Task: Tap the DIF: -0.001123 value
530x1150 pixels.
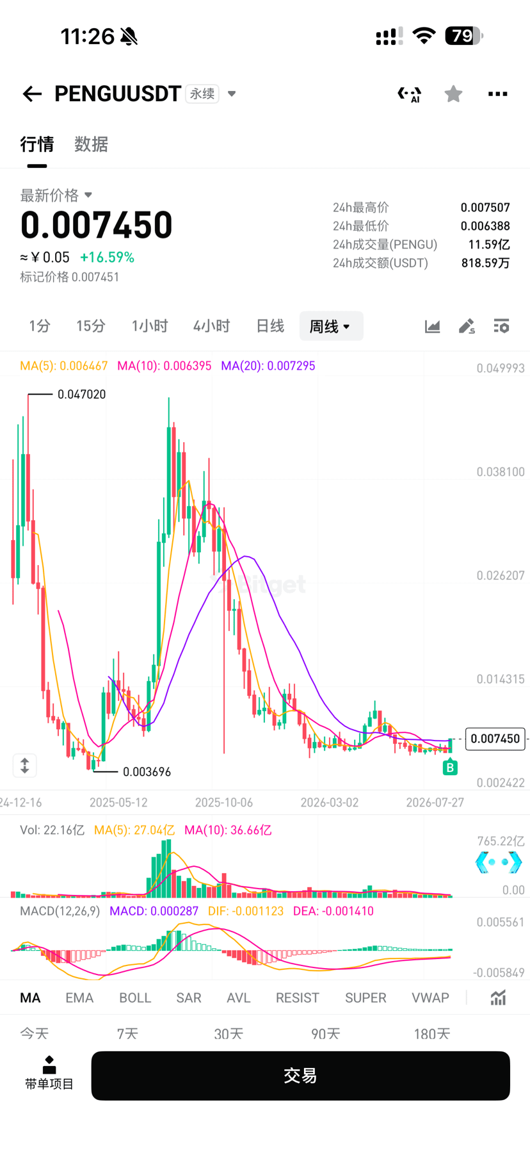Action: pos(246,911)
